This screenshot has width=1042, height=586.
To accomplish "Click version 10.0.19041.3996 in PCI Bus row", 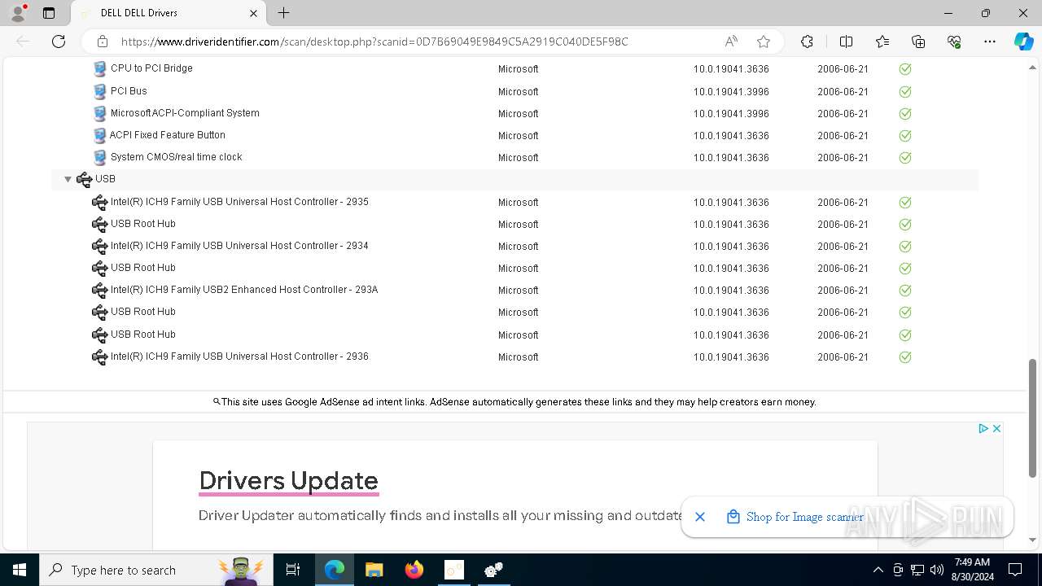I will coord(731,92).
